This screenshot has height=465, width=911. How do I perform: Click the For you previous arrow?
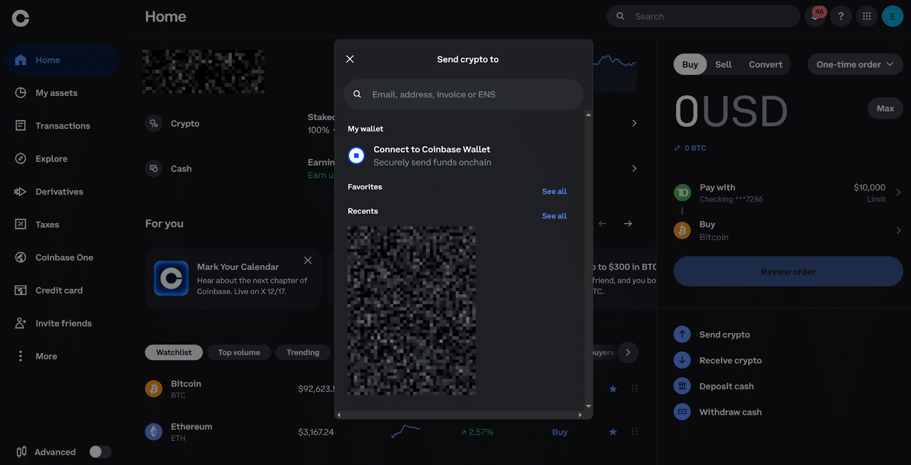point(602,224)
